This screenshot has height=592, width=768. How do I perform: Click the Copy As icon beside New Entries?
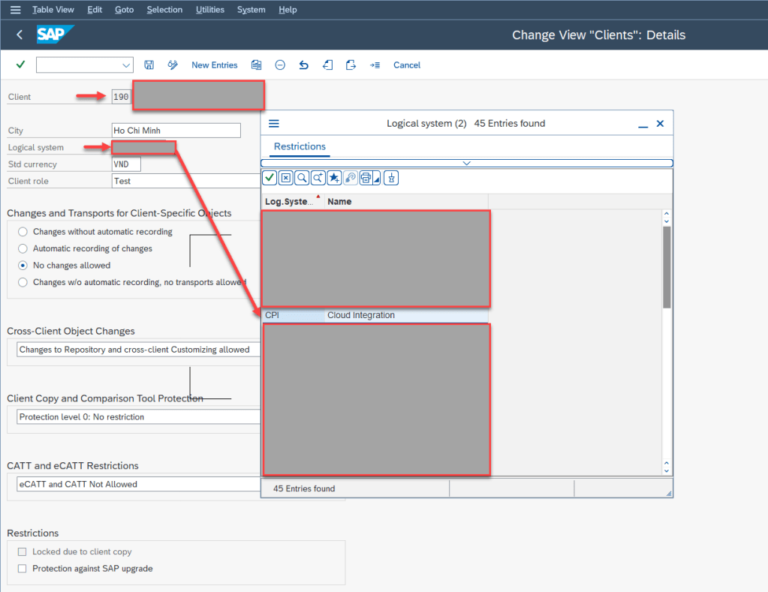(x=257, y=65)
